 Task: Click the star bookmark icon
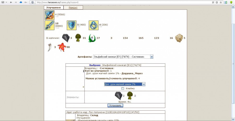221,2
